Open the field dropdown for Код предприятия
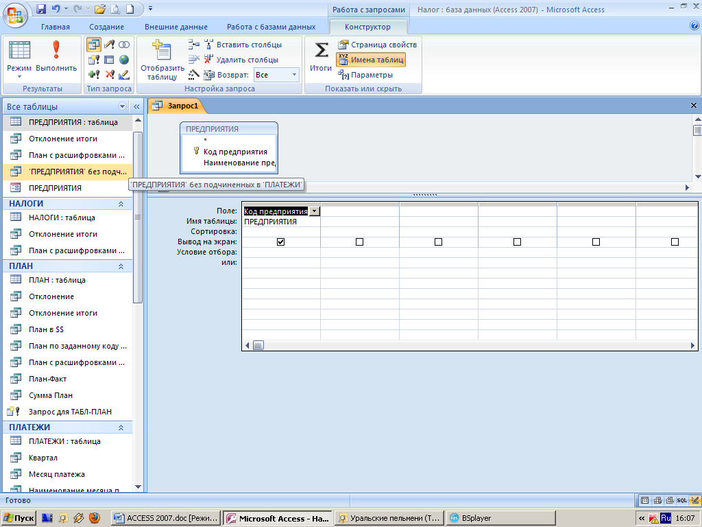Viewport: 702px width, 527px height. point(315,211)
